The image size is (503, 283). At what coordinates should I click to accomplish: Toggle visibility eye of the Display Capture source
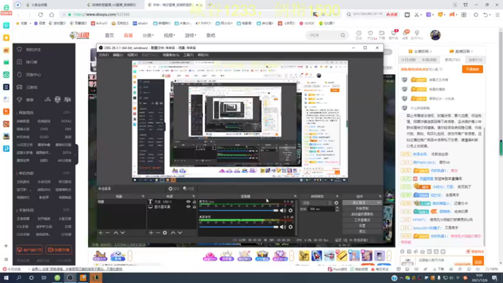[x=188, y=207]
